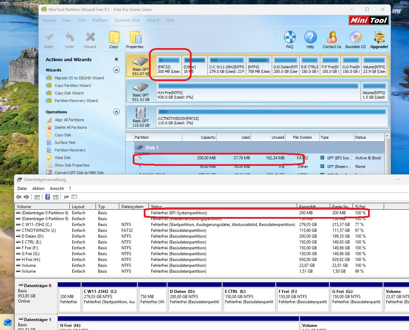Open Outlook from the taskbar

point(7,322)
